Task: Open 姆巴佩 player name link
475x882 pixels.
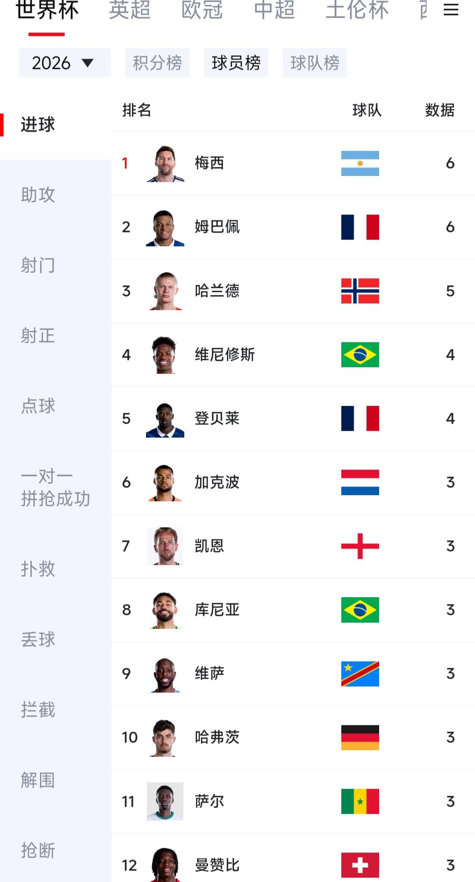Action: tap(217, 227)
